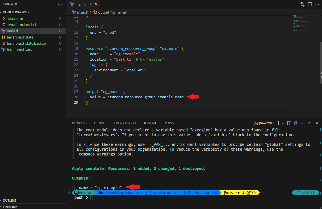Split the editor to the right

coord(310,4)
